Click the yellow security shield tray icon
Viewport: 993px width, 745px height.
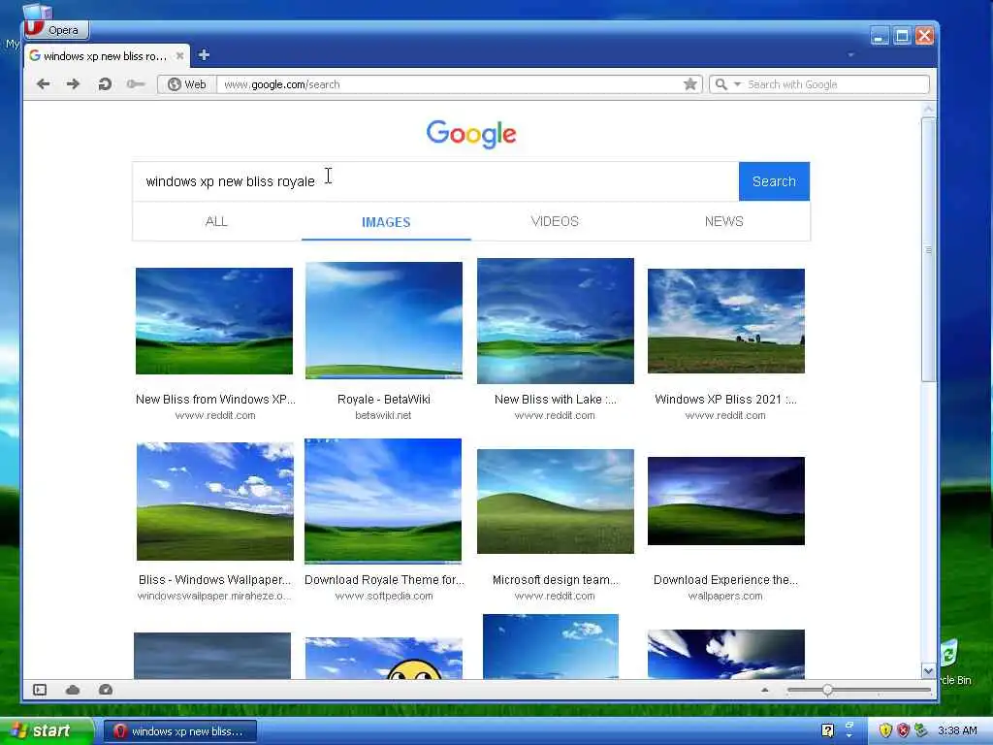885,731
